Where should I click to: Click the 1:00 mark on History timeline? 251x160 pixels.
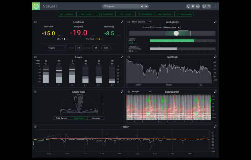[84, 154]
